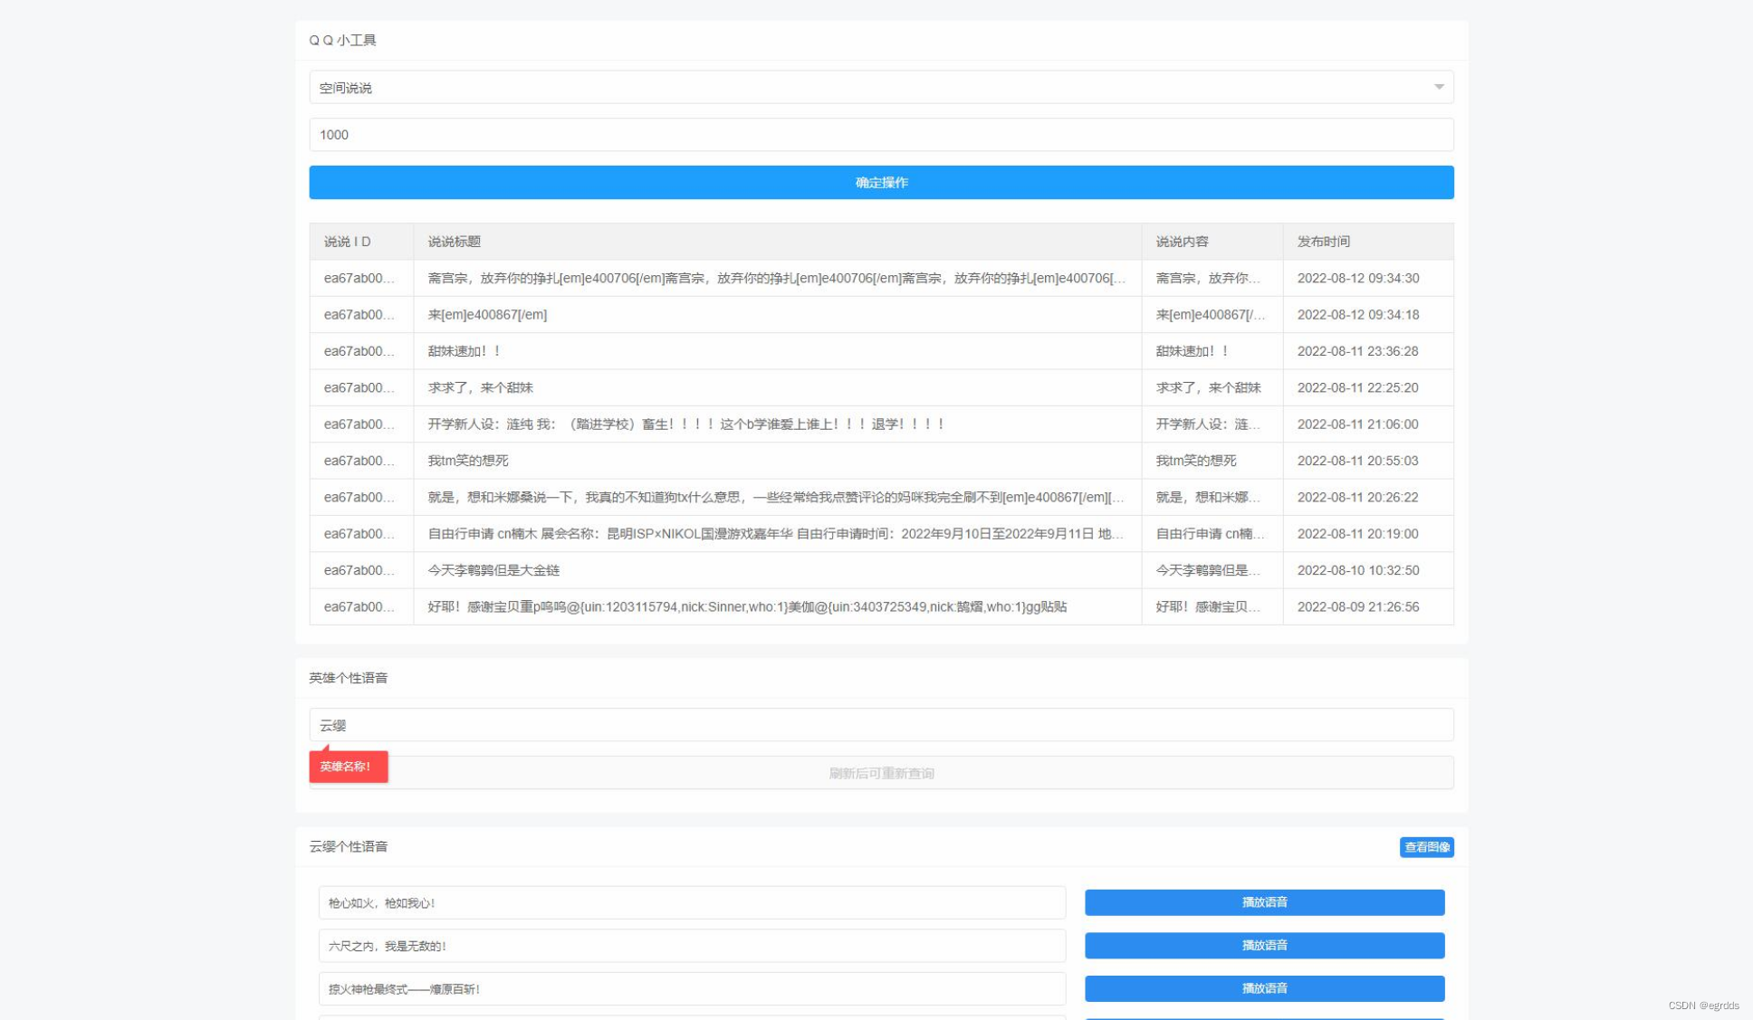Click the 查看图像 button
1753x1020 pixels.
(x=1426, y=847)
